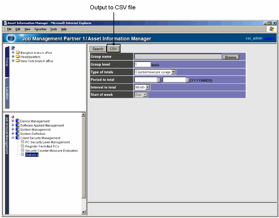Expand the System Management tree node
This screenshot has width=279, height=218.
13,130
